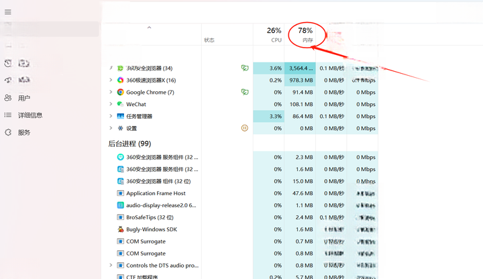The image size is (483, 279).
Task: Click the Details list icon in sidebar
Action: click(8, 115)
